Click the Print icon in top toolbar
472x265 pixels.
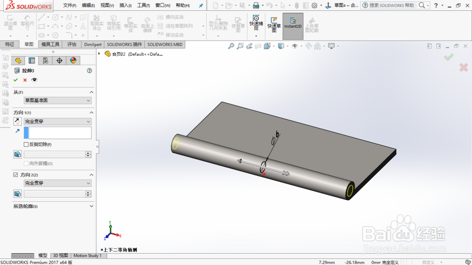pos(256,5)
